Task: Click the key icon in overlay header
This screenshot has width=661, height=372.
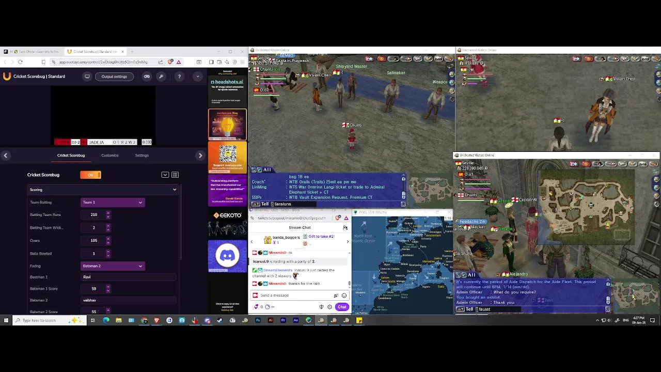Action: pyautogui.click(x=161, y=76)
